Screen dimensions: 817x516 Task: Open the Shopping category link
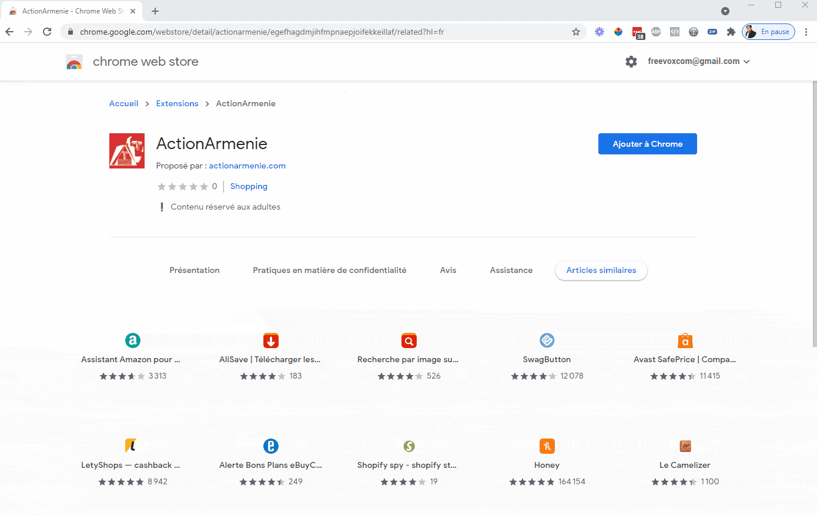pos(249,186)
